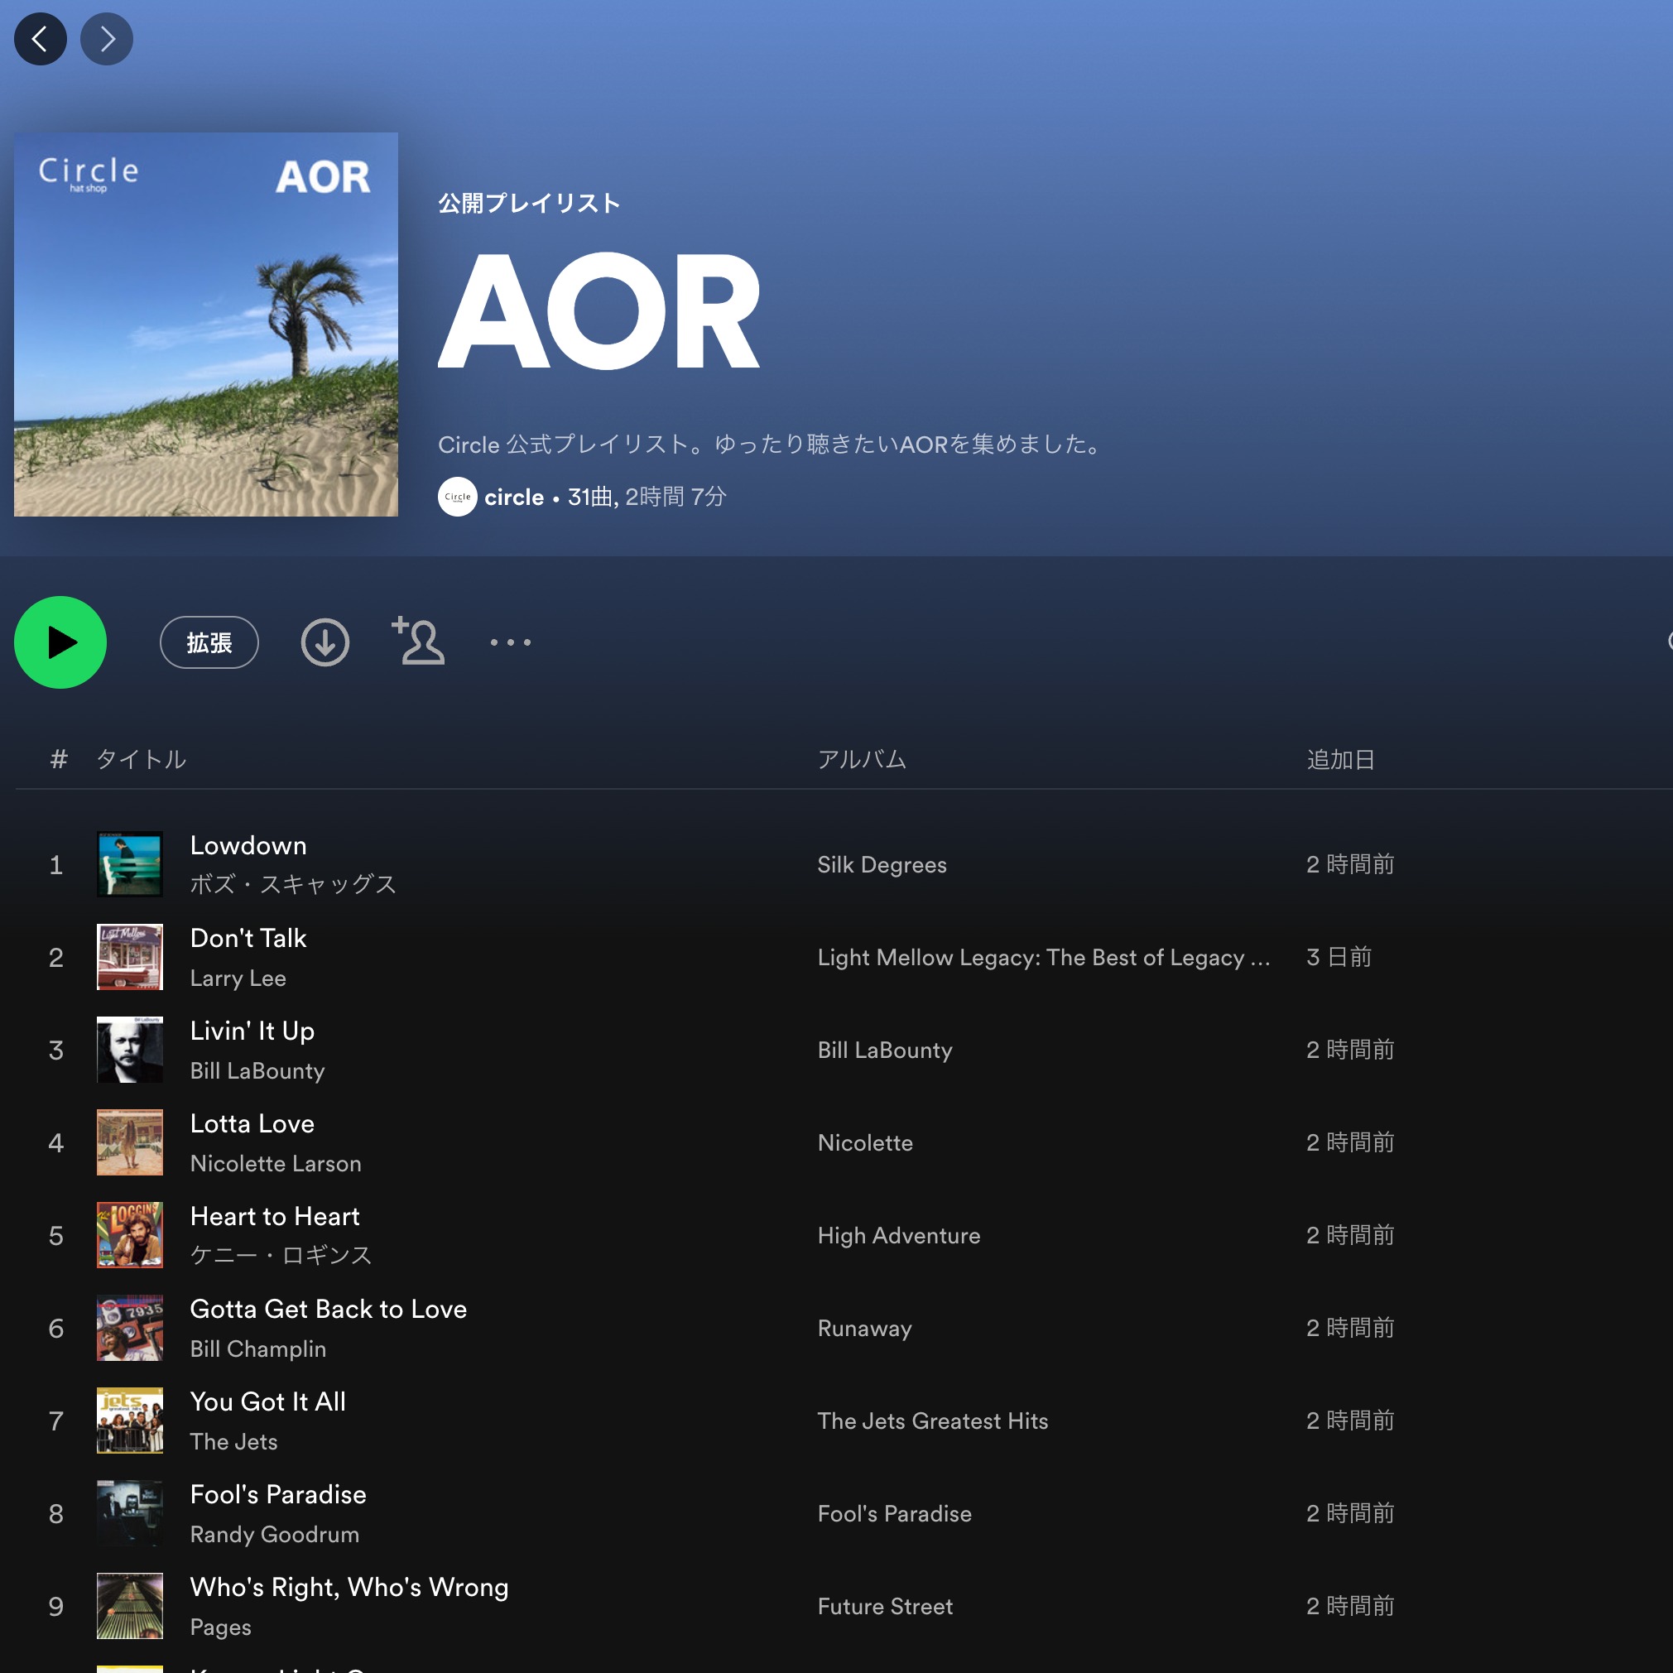Open the Light Mellow Legacy album link

(x=1044, y=957)
